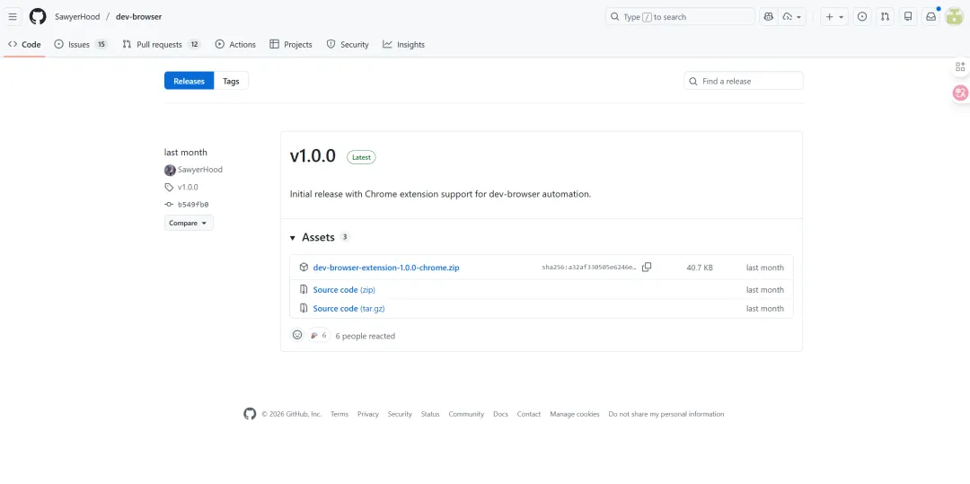970x484 pixels.
Task: Open the issues icon in header
Action: pyautogui.click(x=862, y=16)
